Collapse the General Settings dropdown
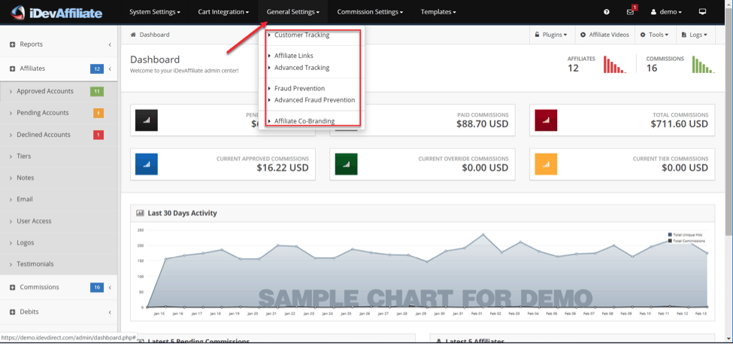The width and height of the screenshot is (733, 344). click(293, 12)
